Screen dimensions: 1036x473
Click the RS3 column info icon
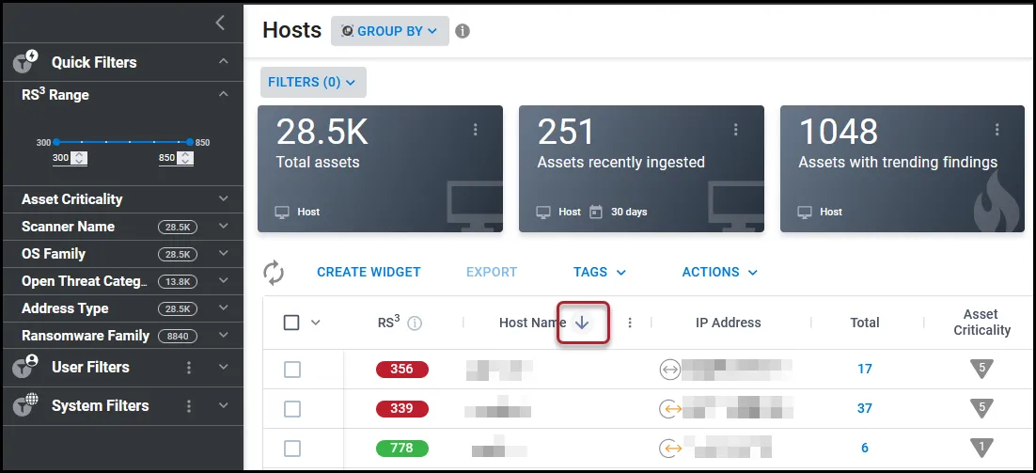415,323
